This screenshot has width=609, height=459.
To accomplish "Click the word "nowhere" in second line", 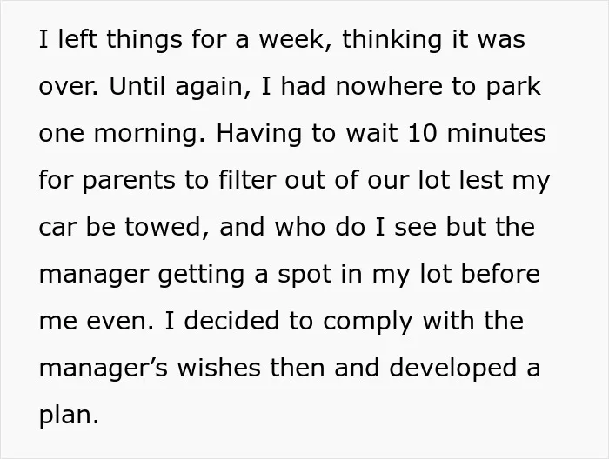I will (389, 86).
